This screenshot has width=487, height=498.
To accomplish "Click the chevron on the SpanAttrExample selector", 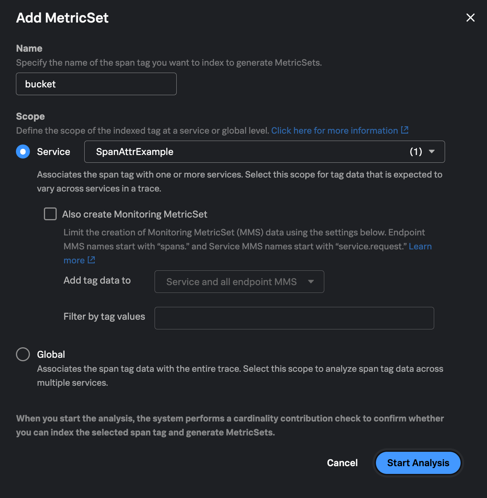I will [x=431, y=152].
